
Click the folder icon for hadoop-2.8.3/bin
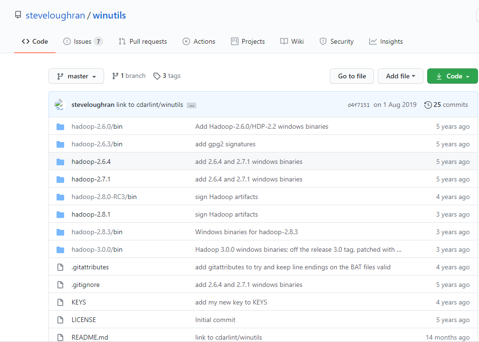(x=60, y=232)
